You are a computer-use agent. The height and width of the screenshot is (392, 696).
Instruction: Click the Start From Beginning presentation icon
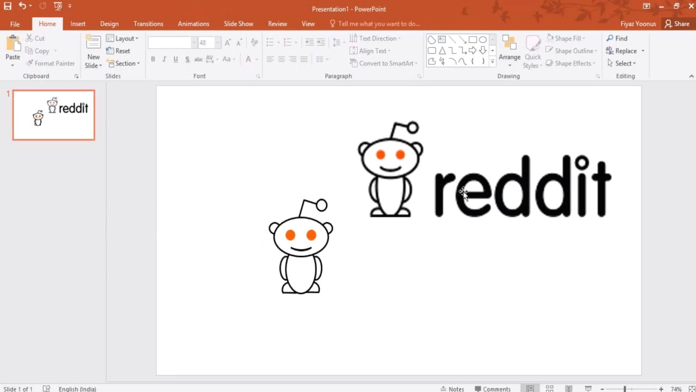[x=58, y=6]
